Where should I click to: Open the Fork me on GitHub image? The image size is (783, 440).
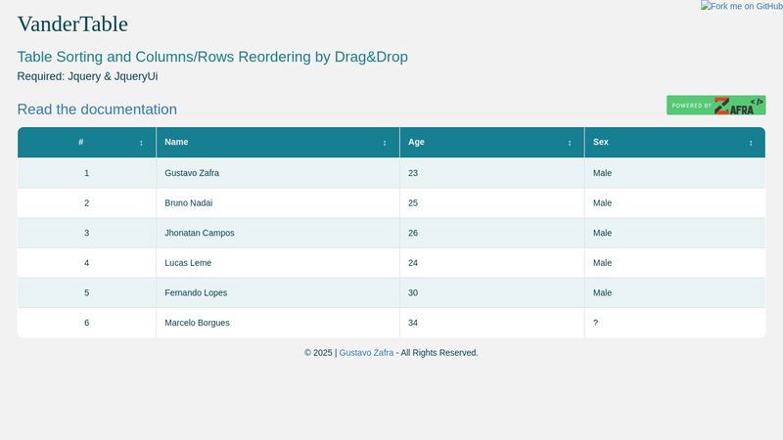(741, 6)
